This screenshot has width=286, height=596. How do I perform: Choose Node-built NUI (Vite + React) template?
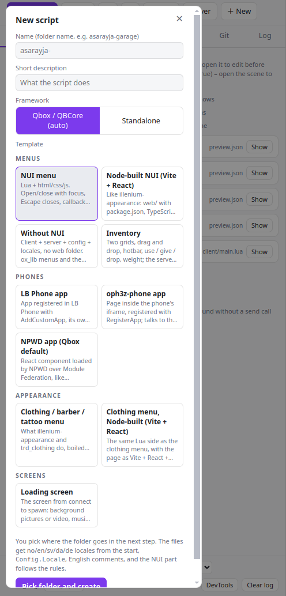(x=142, y=194)
